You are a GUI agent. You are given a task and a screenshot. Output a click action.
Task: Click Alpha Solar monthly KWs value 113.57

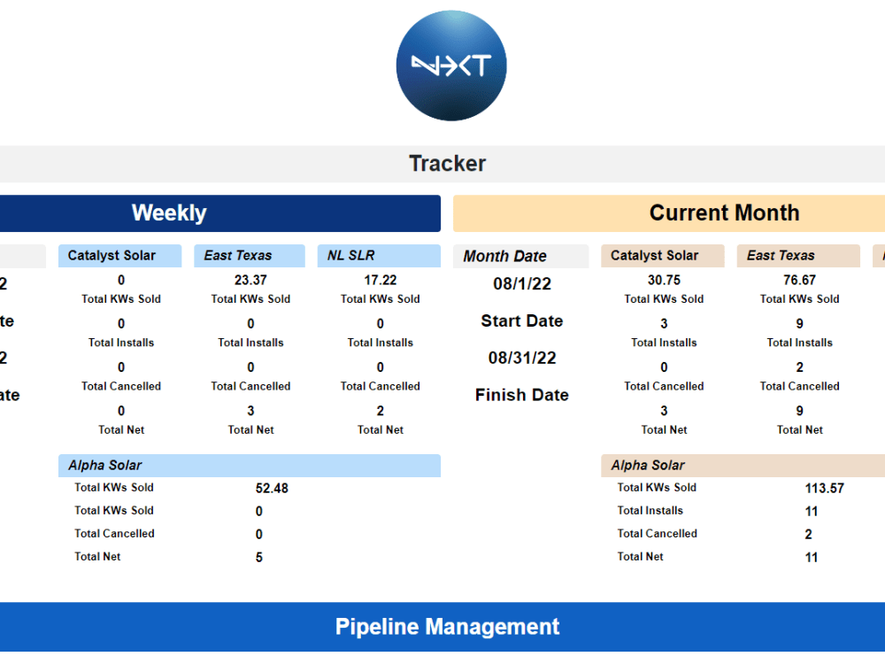tap(825, 489)
